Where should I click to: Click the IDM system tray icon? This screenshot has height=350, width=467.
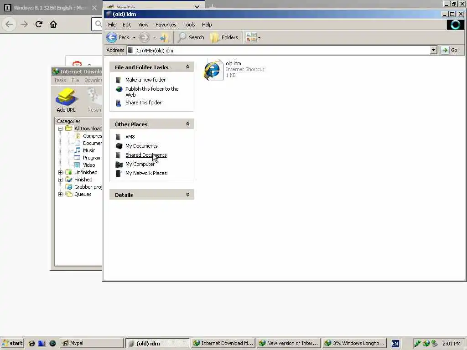coord(426,344)
